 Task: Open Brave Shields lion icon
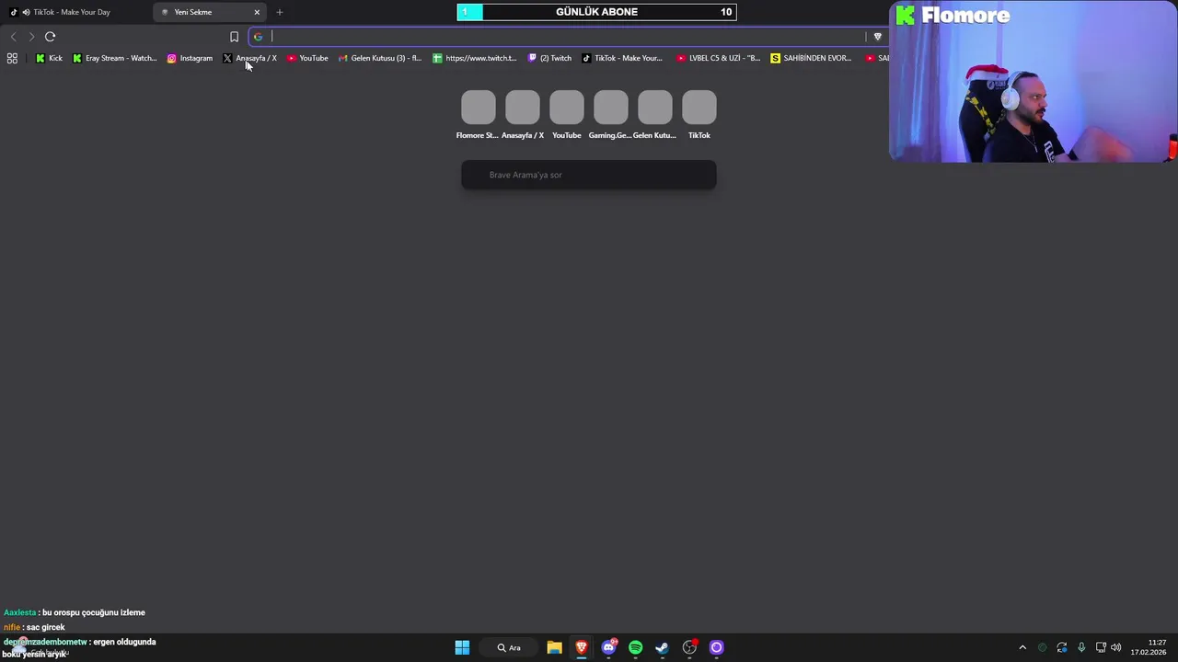[877, 37]
